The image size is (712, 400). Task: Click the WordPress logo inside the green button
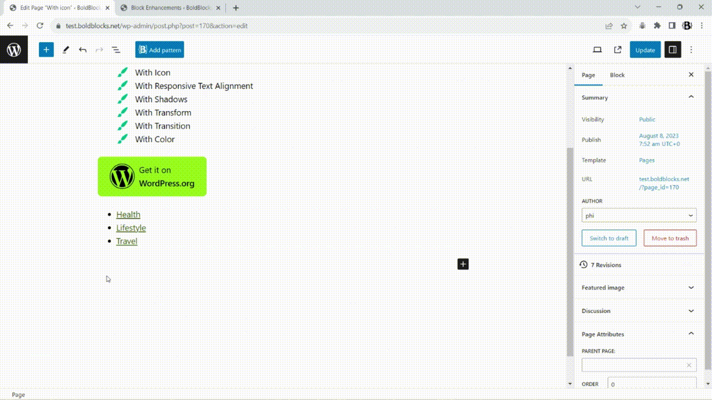(x=122, y=177)
